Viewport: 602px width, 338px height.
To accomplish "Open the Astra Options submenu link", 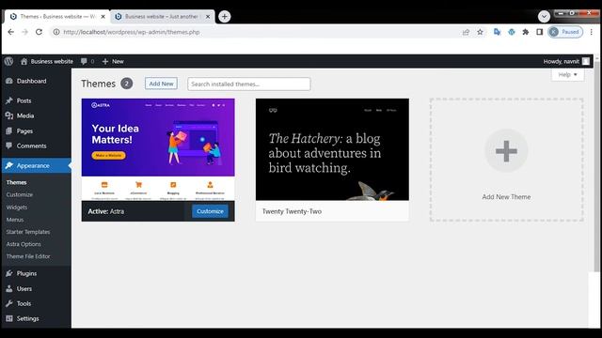I will click(x=24, y=244).
